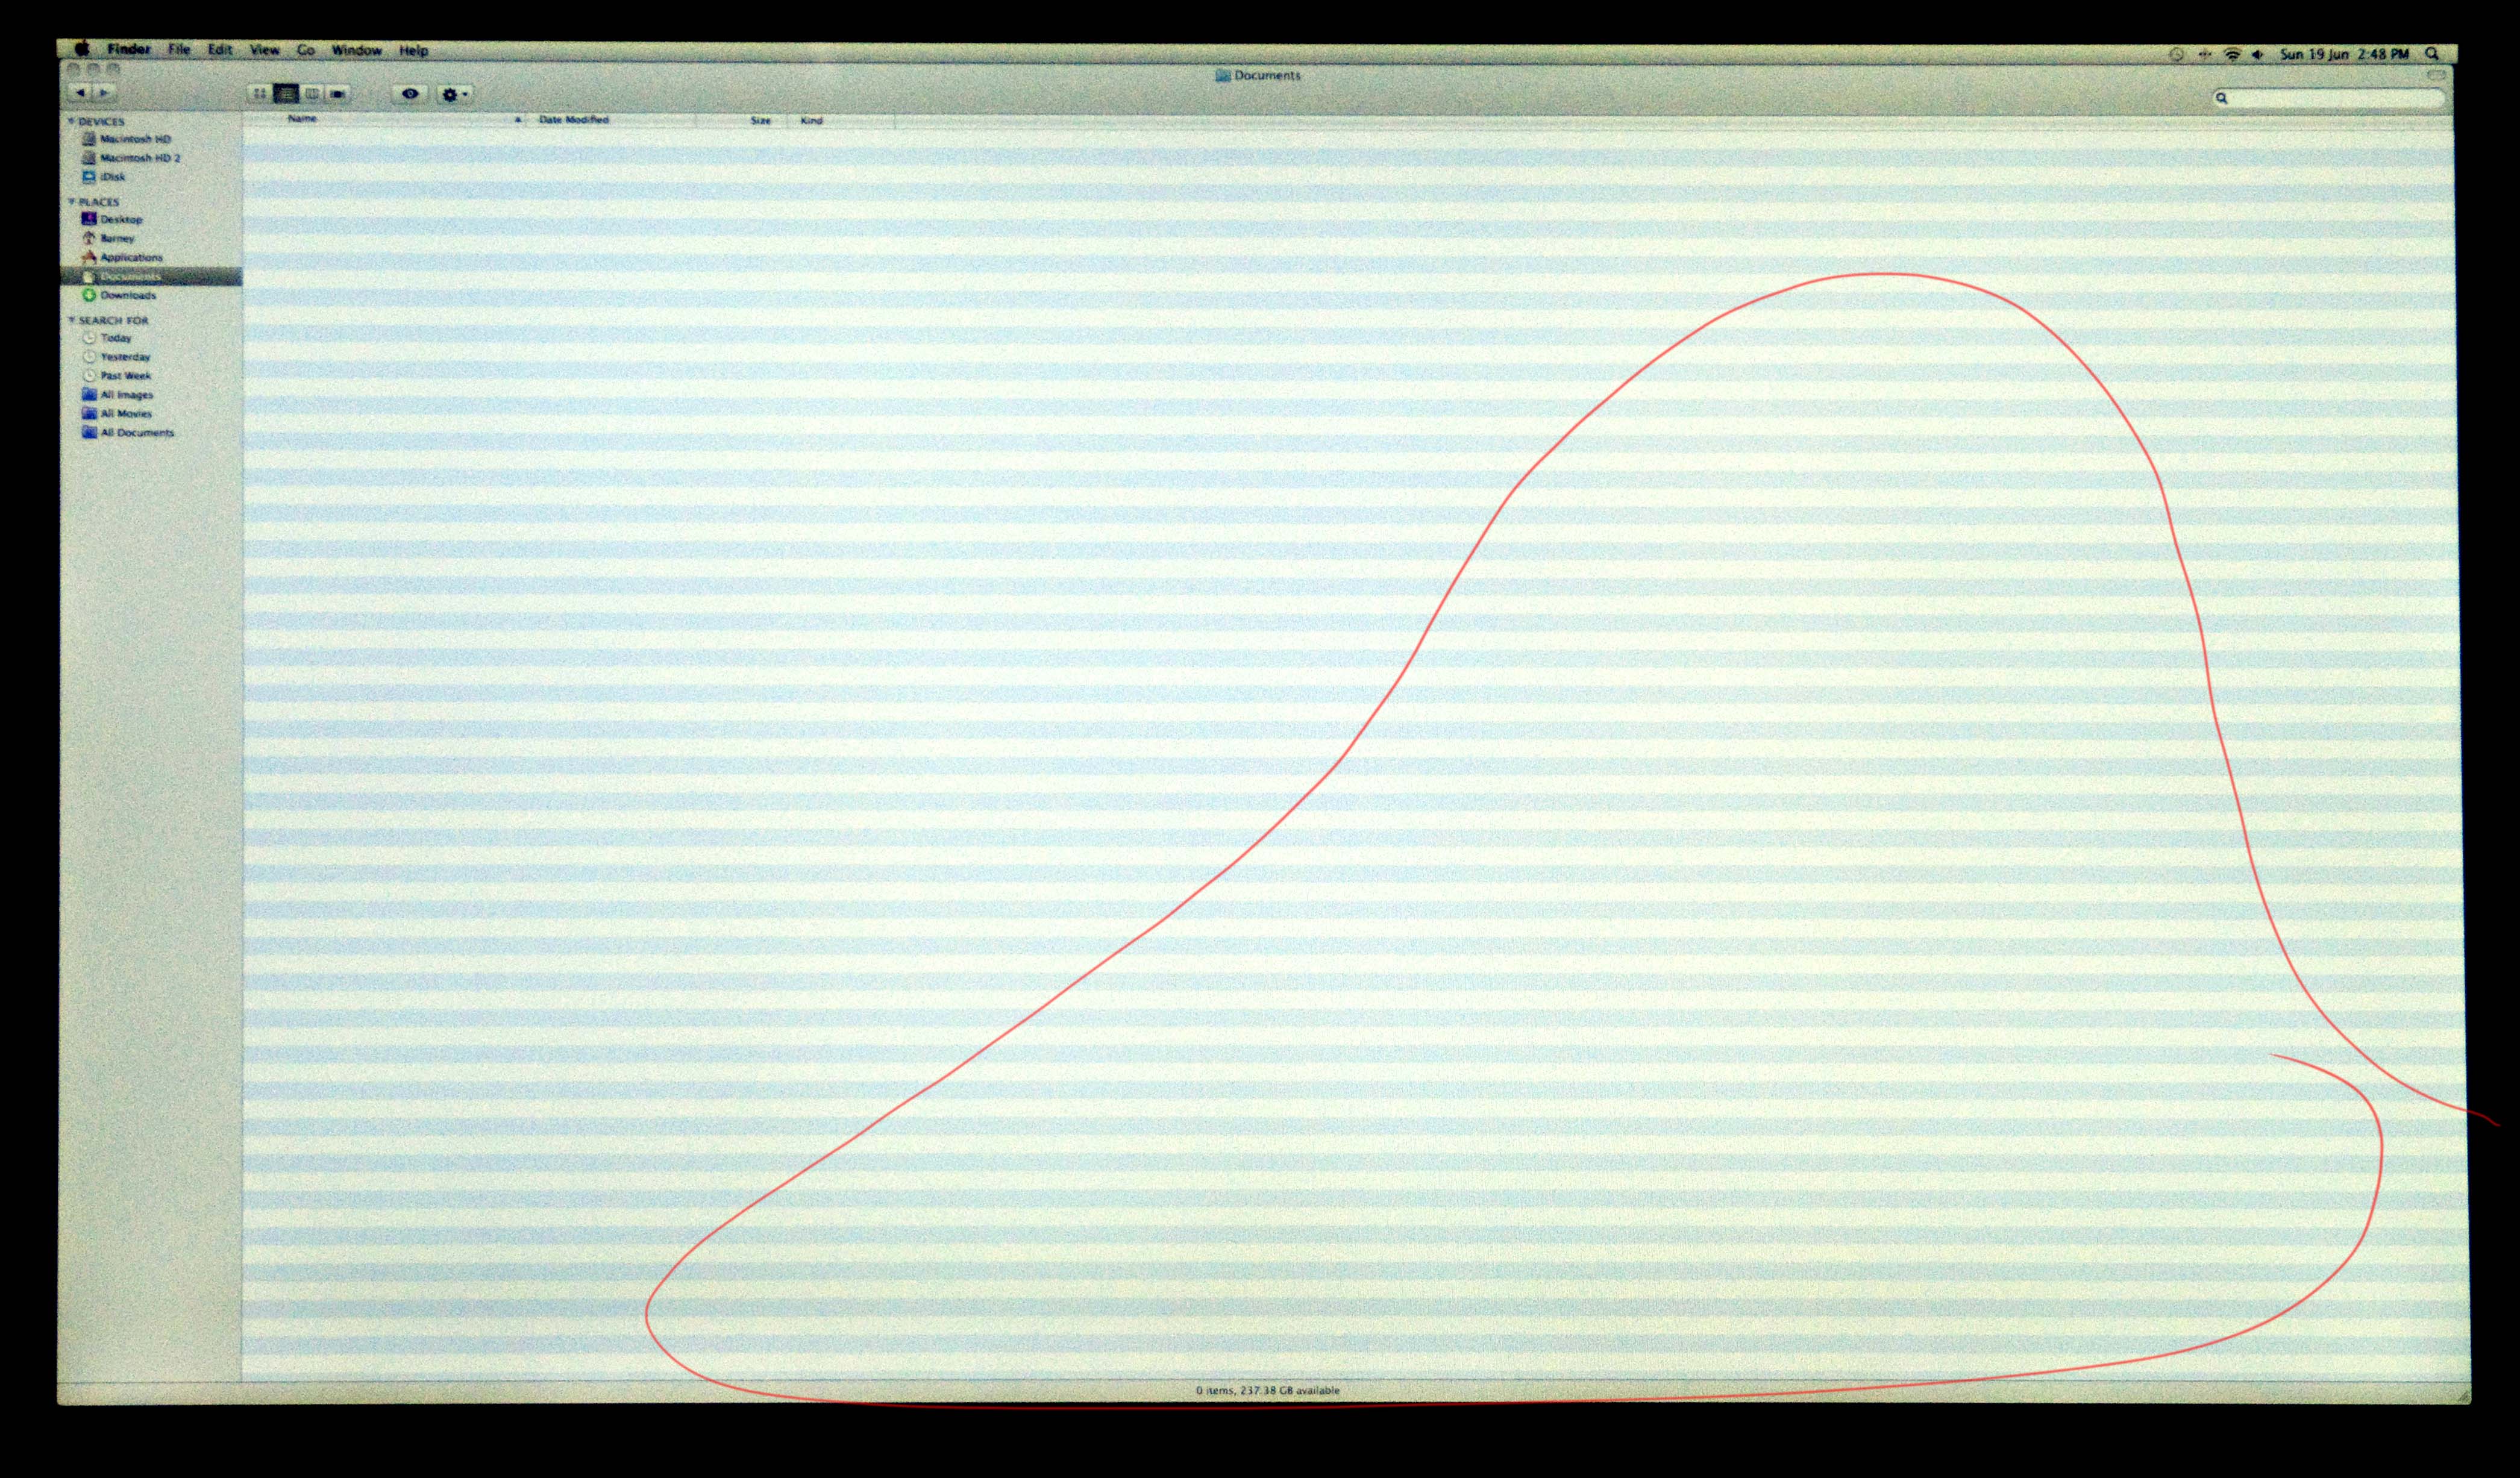The image size is (2520, 1478).
Task: Open the Action gear dropdown menu
Action: pos(454,95)
